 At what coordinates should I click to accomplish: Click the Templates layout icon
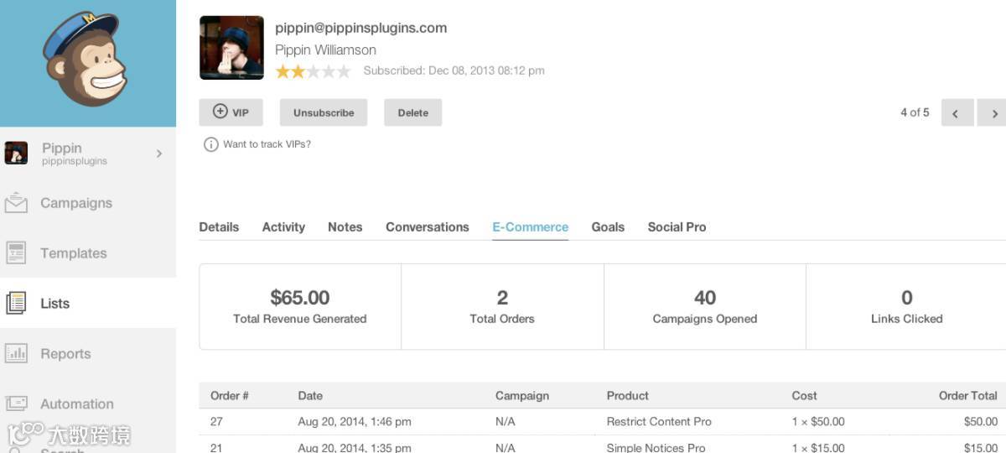pos(16,253)
